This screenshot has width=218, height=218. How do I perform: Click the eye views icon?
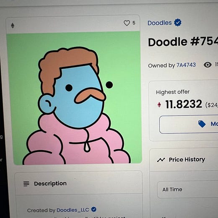pyautogui.click(x=208, y=65)
